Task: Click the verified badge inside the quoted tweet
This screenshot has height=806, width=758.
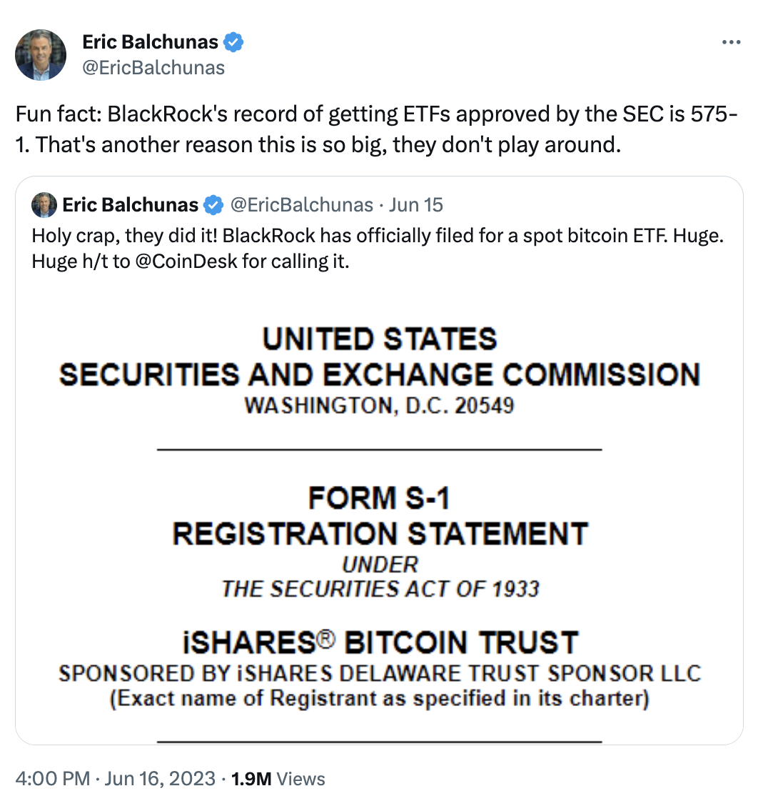Action: [213, 206]
